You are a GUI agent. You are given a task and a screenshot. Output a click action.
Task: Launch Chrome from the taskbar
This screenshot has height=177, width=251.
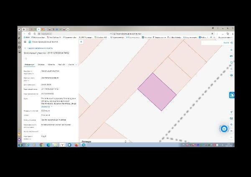point(41,145)
